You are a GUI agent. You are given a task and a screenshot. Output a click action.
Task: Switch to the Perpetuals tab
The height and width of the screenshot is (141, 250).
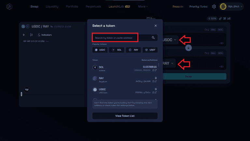click(x=93, y=7)
